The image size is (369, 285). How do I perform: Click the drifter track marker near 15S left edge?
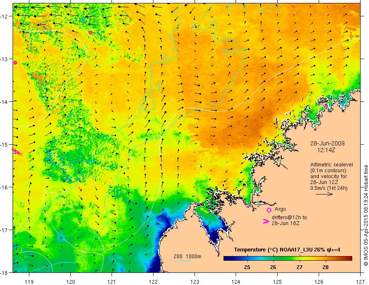17,152
